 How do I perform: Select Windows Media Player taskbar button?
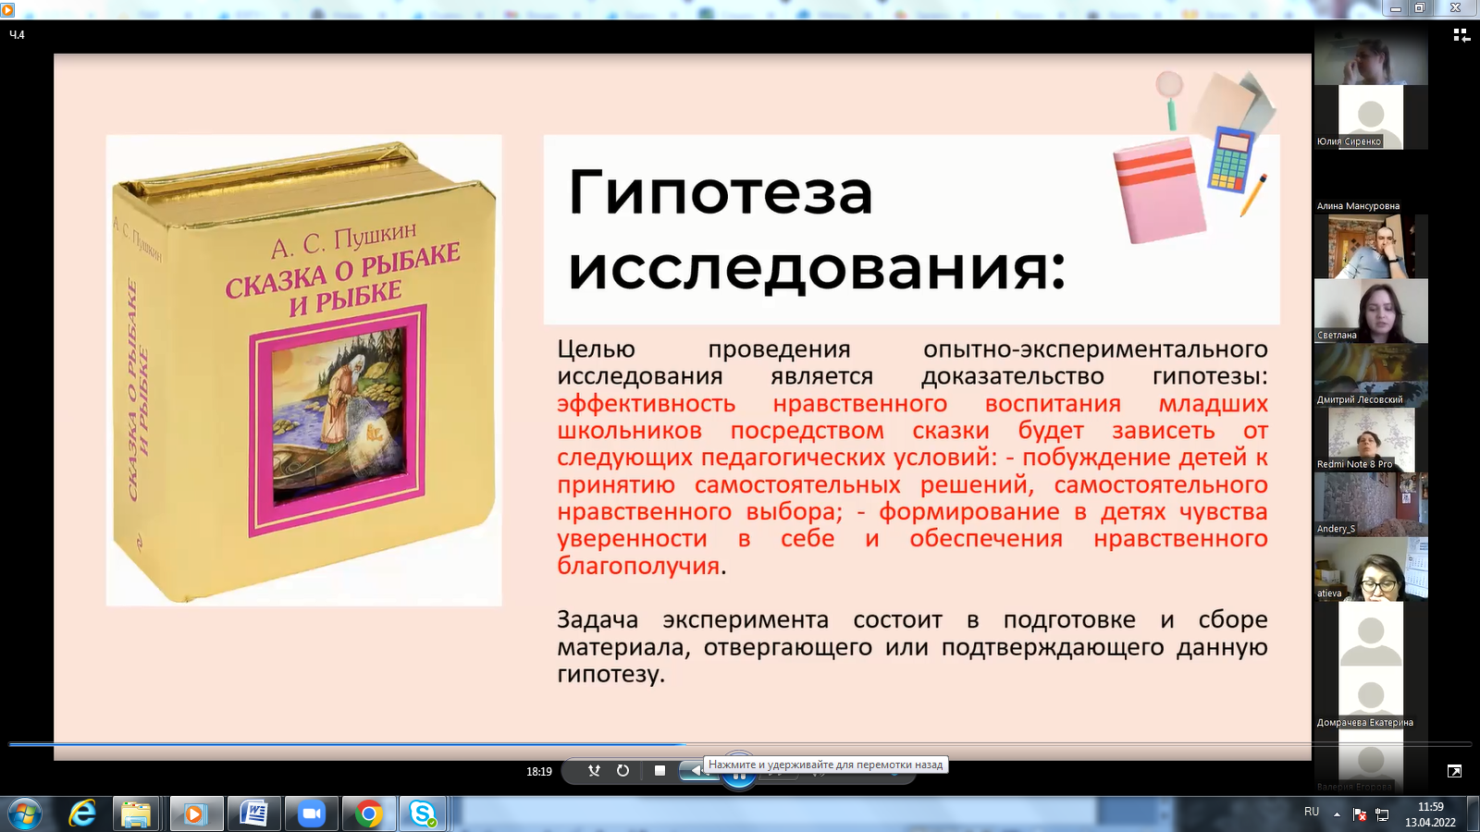tap(195, 814)
